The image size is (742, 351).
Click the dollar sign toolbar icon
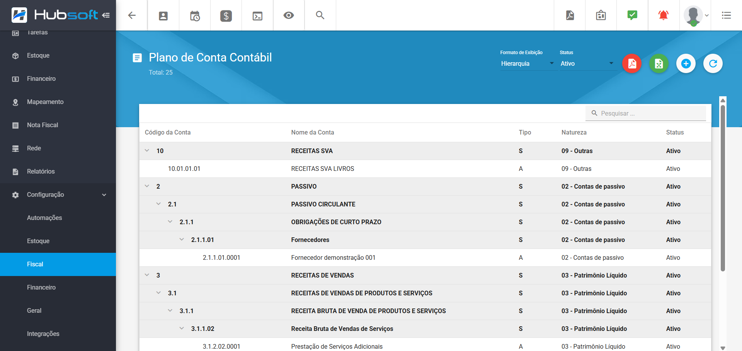click(226, 15)
